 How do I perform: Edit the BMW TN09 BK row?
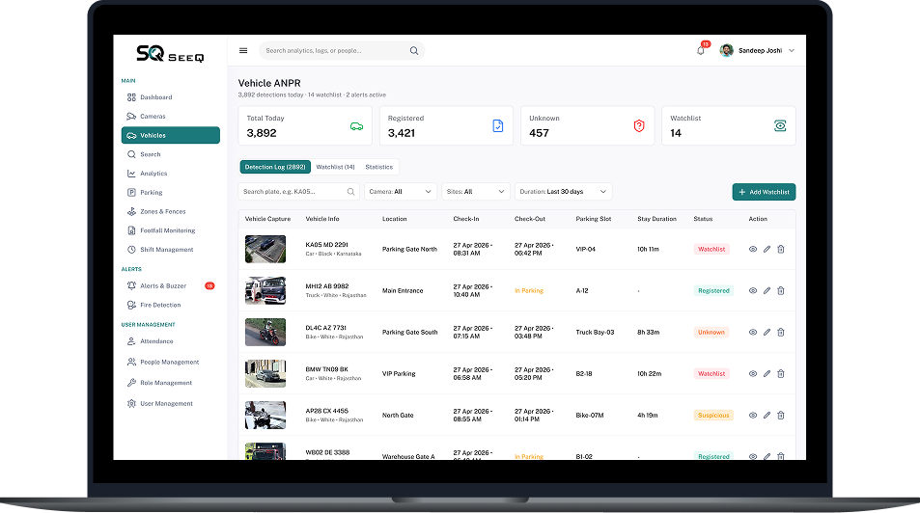(x=767, y=374)
